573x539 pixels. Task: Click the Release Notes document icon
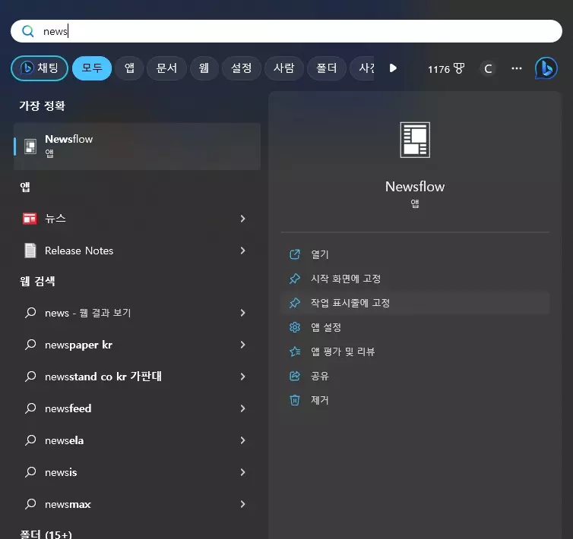30,251
